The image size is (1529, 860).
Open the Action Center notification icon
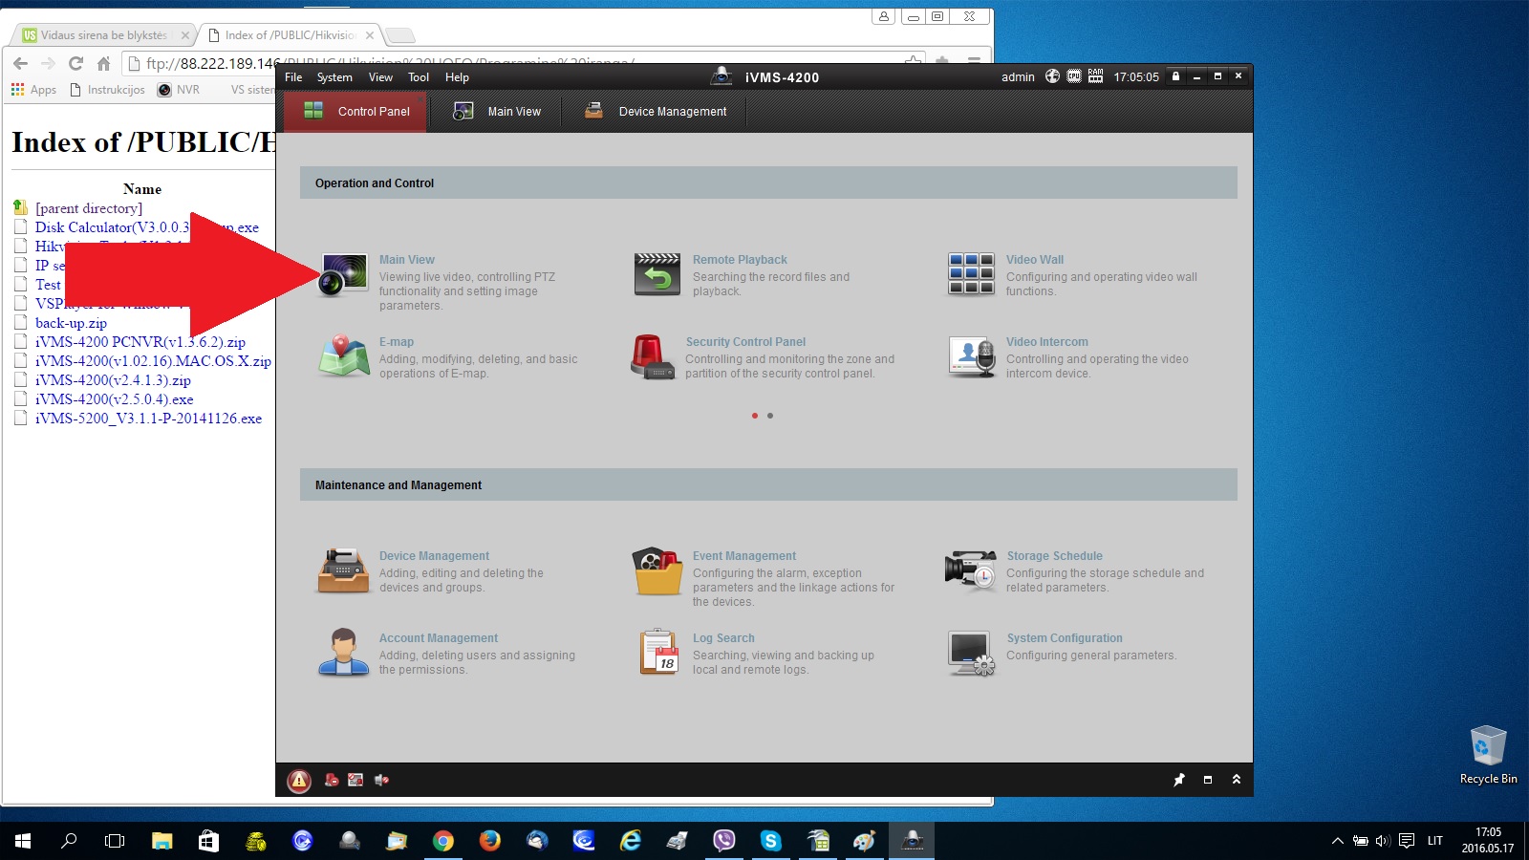1407,841
